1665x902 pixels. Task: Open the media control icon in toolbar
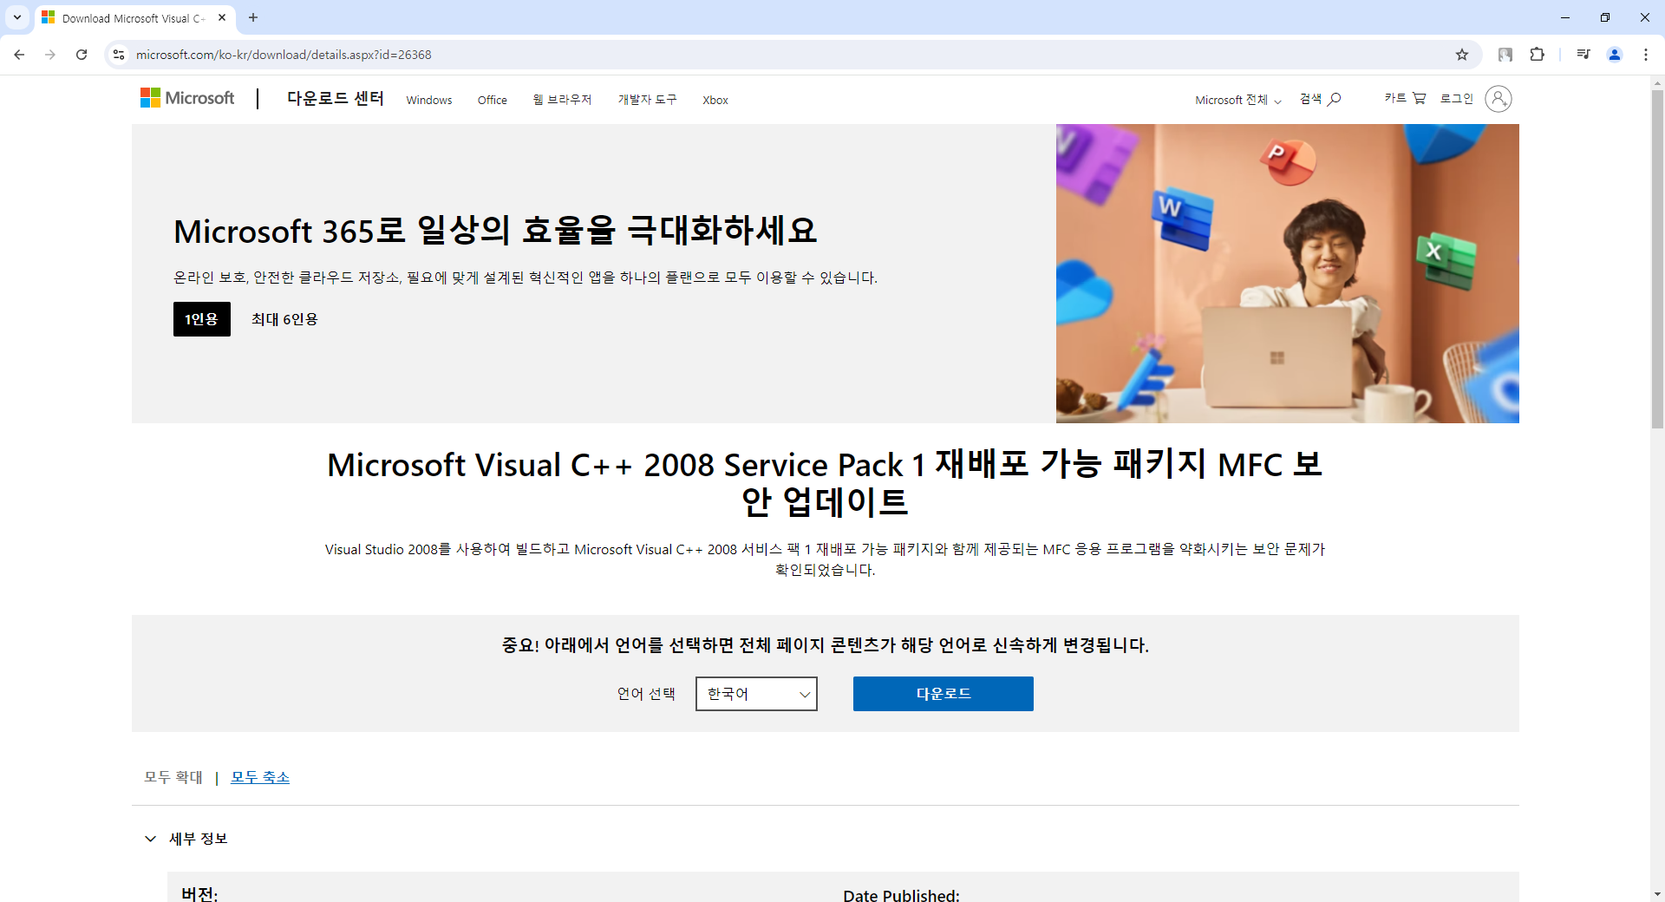(1583, 55)
